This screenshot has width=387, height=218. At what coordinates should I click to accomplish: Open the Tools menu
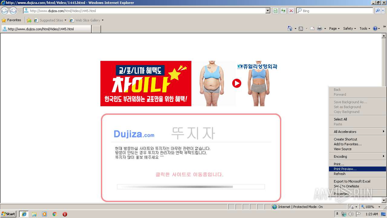(365, 28)
